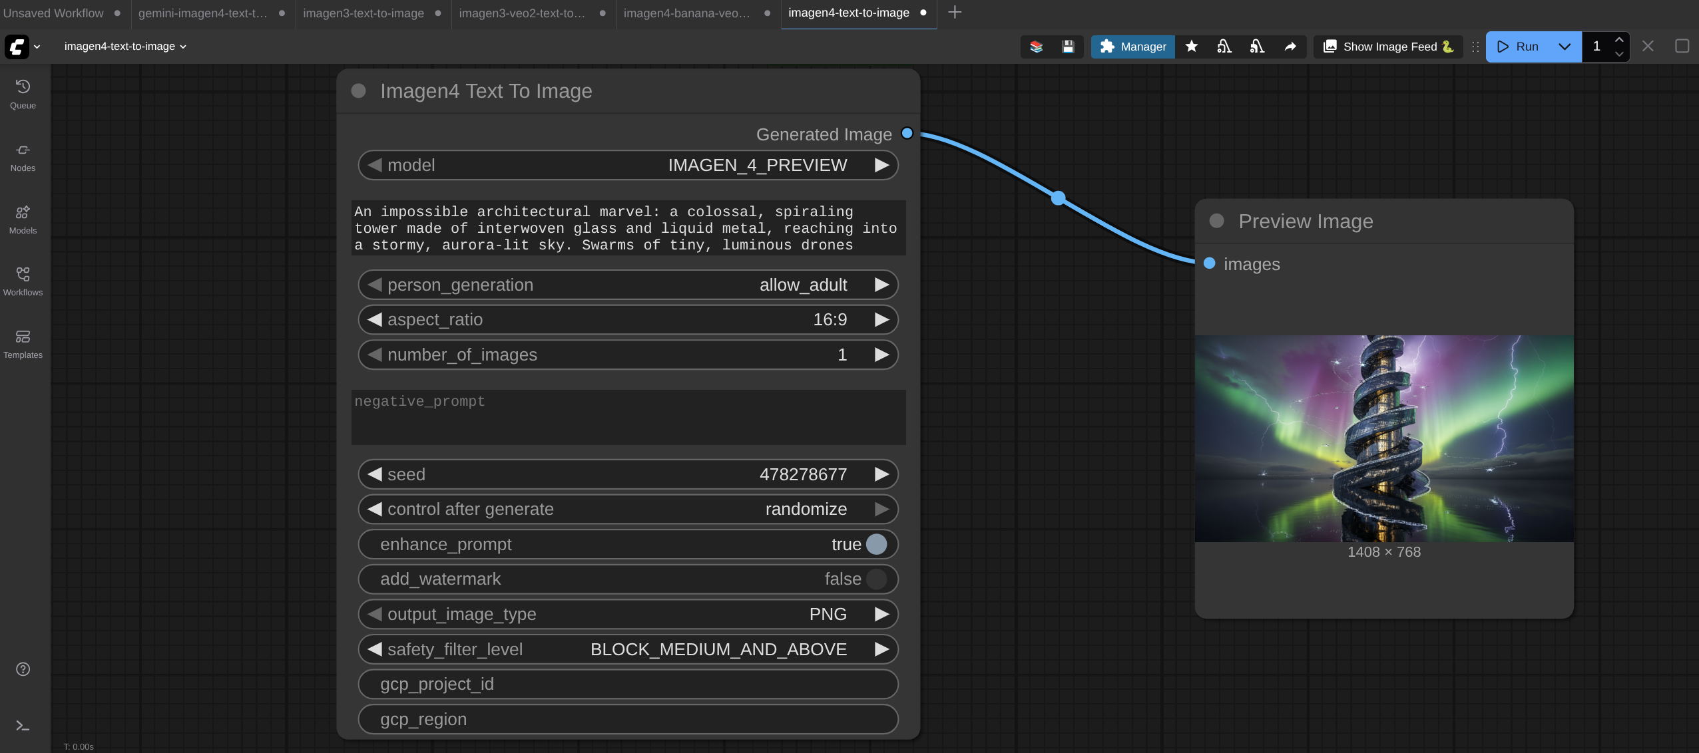The image size is (1699, 753).
Task: Open the logo menu chevron
Action: tap(37, 47)
